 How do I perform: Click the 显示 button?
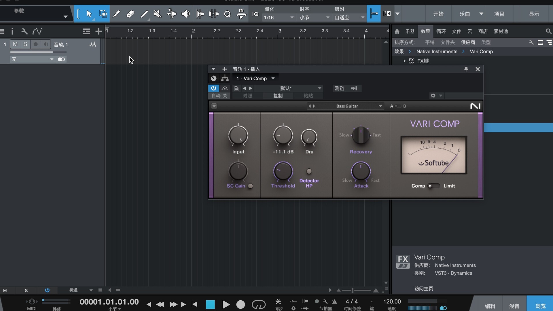pos(534,14)
